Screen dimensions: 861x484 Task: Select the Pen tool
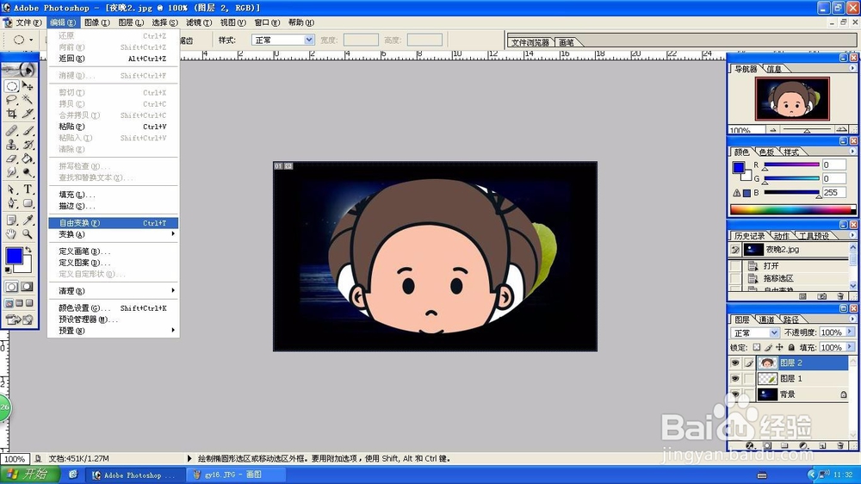tap(11, 203)
